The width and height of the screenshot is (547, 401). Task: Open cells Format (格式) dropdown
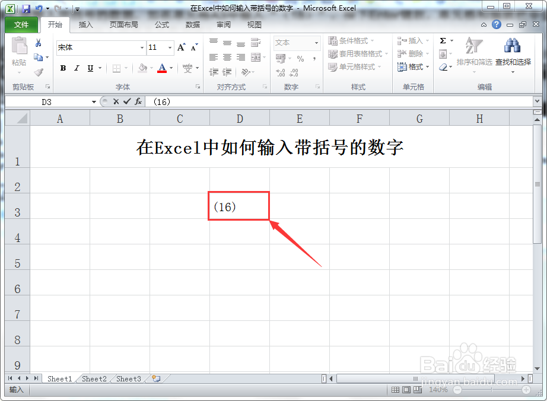click(414, 66)
